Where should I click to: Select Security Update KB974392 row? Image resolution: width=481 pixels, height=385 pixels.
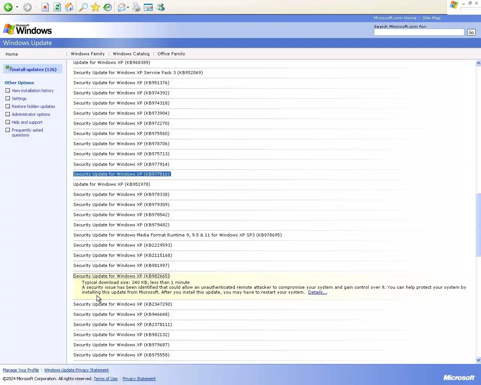coord(121,93)
